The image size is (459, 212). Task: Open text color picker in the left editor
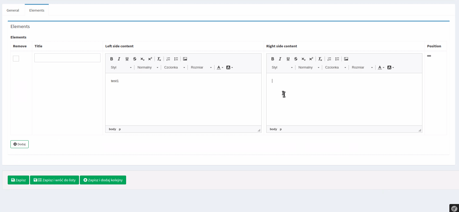point(220,67)
